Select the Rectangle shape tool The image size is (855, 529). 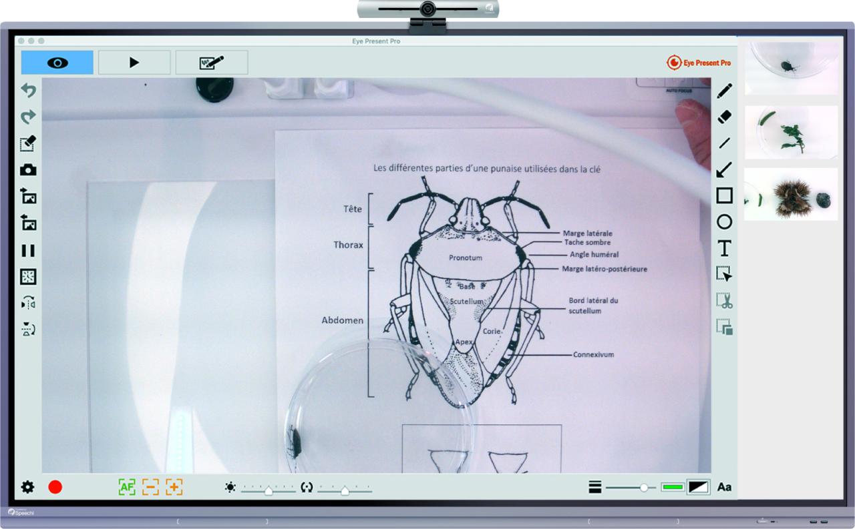[x=724, y=195]
